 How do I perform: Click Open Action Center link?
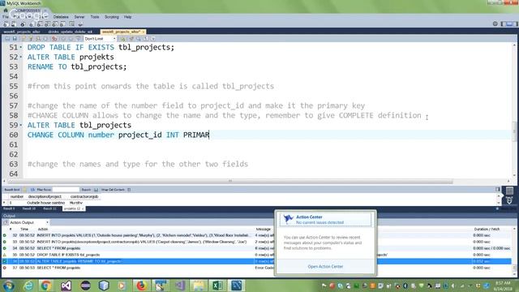tap(325, 267)
